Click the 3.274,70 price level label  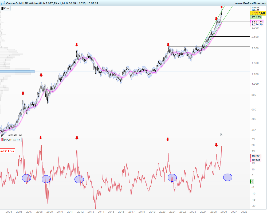click(x=257, y=25)
